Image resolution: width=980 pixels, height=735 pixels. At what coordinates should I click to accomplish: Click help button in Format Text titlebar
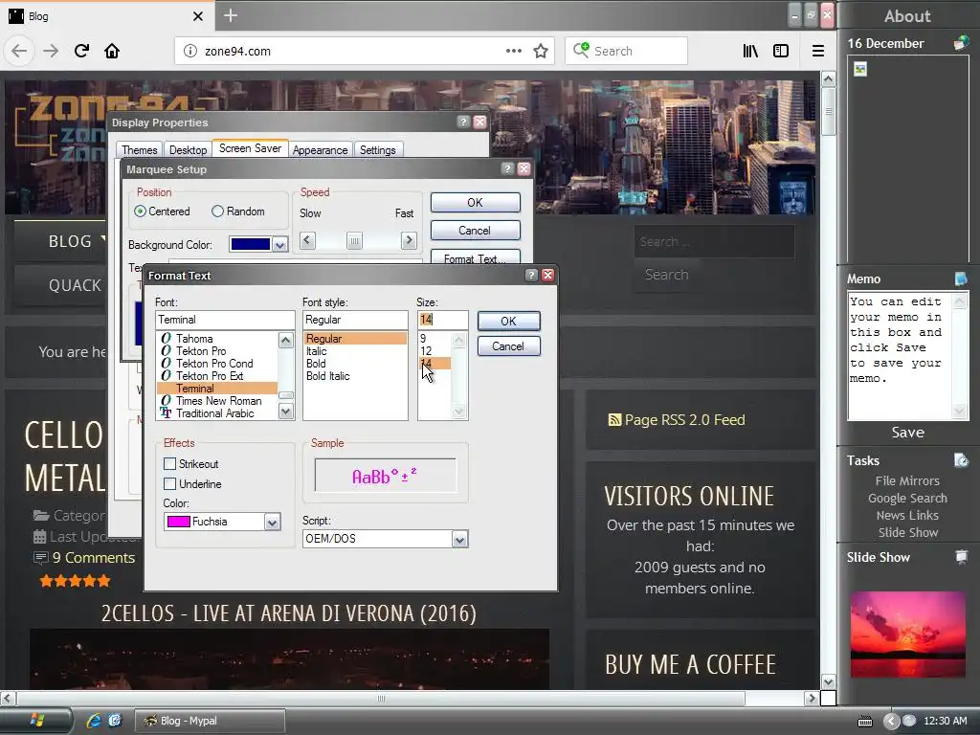click(x=531, y=275)
